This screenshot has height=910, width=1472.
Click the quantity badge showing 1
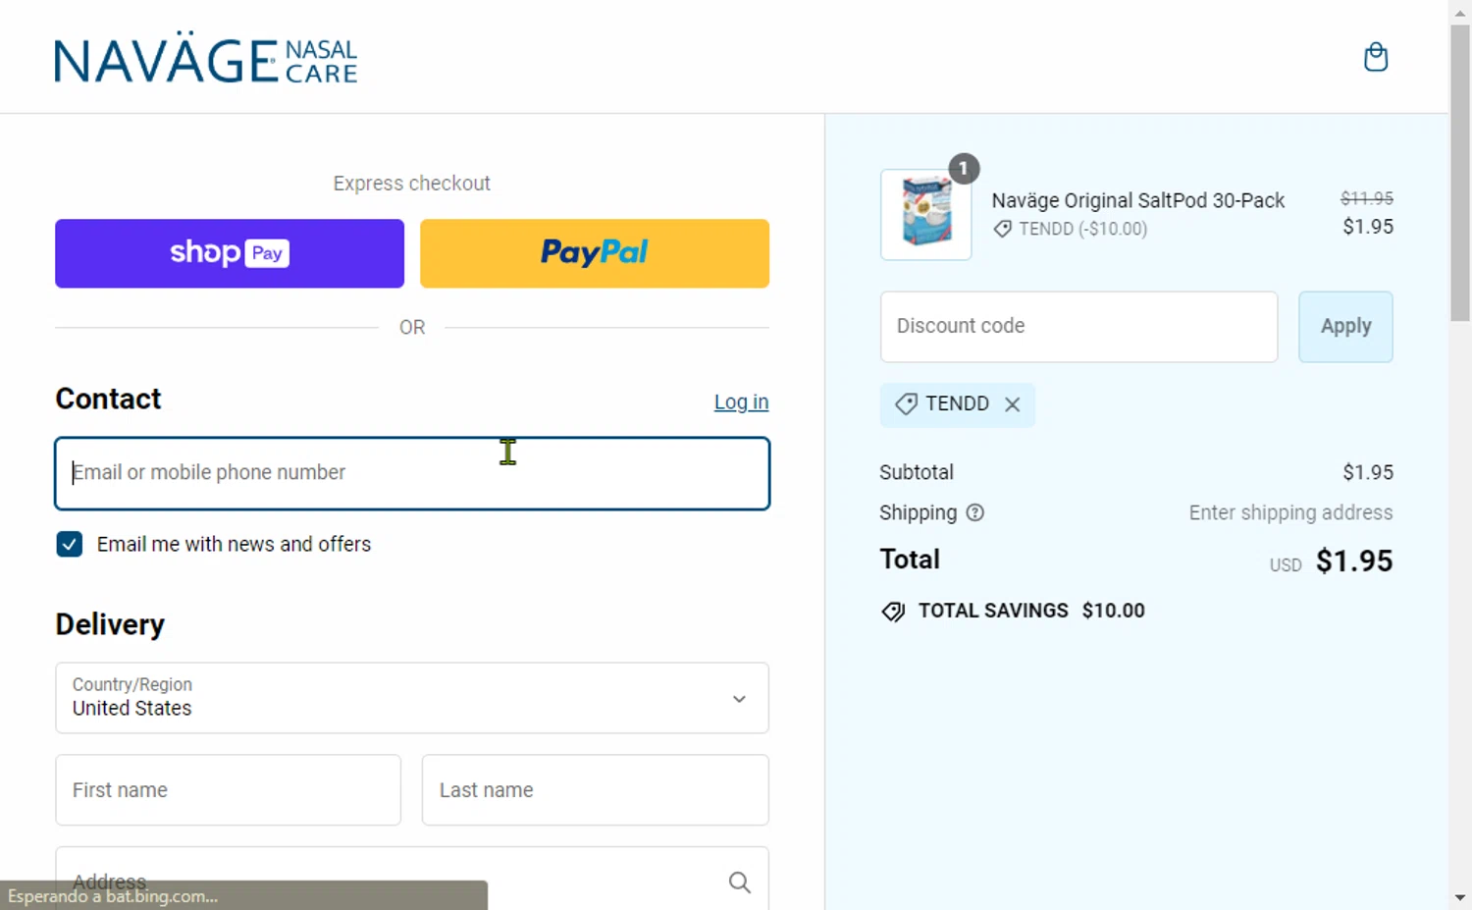click(x=964, y=169)
